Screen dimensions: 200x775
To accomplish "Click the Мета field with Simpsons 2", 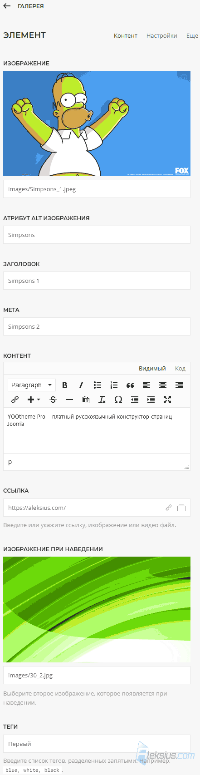I will (x=97, y=327).
